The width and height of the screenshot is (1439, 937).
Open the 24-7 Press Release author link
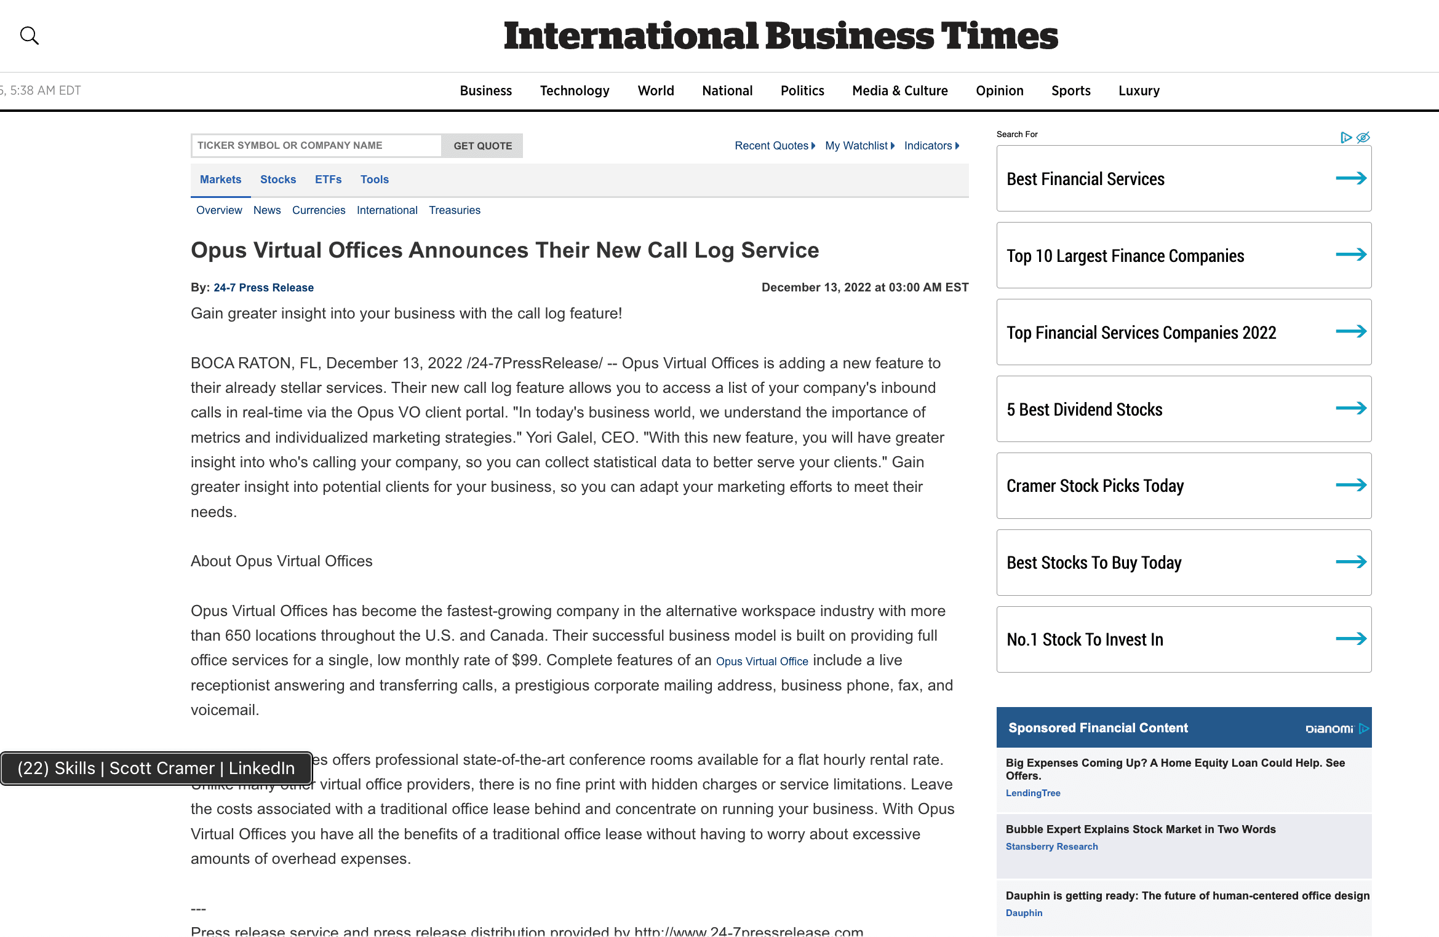[263, 288]
